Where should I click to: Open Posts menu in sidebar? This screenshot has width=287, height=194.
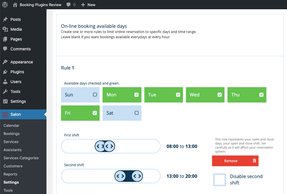click(23, 19)
